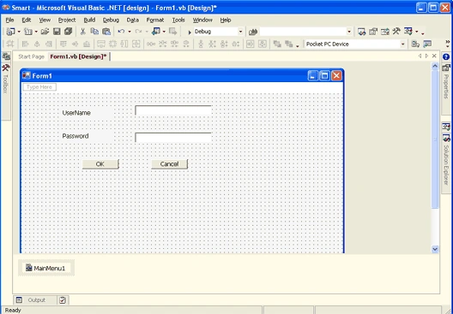This screenshot has width=453, height=314.
Task: Click the Undo arrow icon
Action: tap(121, 32)
